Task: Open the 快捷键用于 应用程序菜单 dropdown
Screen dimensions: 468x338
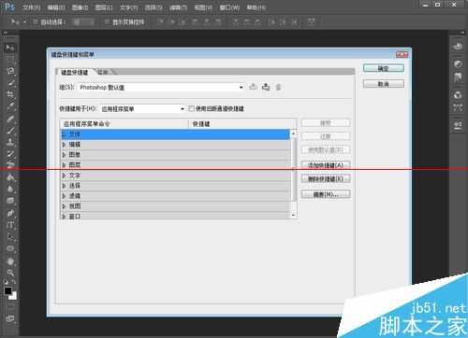Action: 142,109
